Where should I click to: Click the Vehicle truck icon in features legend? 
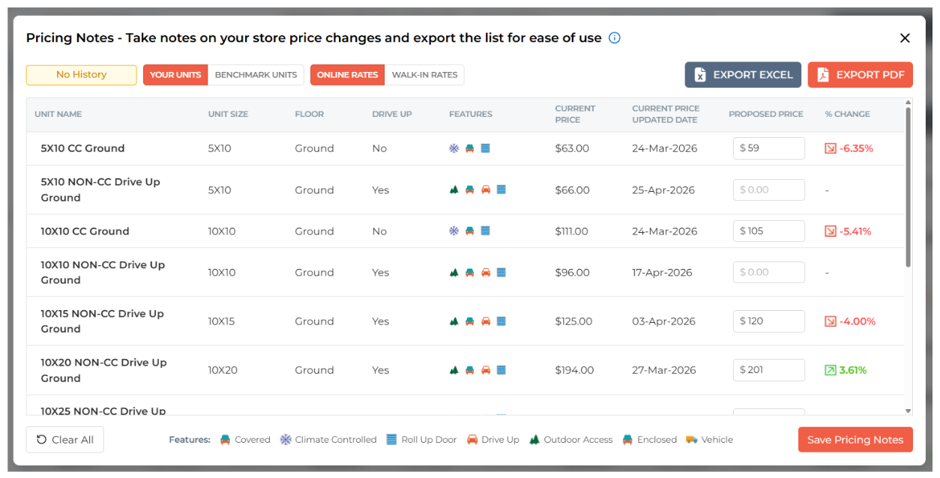[691, 440]
